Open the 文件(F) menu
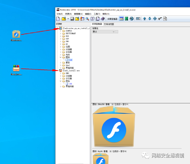This screenshot has width=190, height=164. [x=60, y=14]
